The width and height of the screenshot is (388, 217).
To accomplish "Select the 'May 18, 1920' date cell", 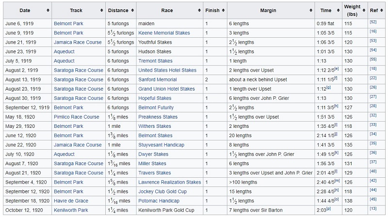I will pyautogui.click(x=27, y=117).
